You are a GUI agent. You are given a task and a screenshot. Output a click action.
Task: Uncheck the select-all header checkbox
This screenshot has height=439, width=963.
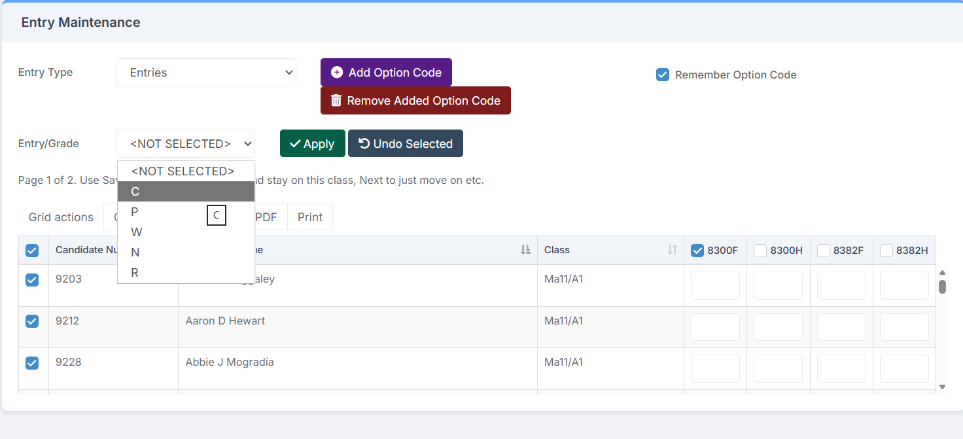[32, 251]
